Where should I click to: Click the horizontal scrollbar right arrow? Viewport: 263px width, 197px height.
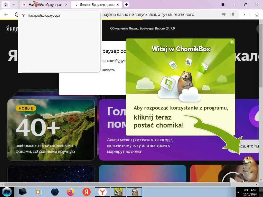257,184
